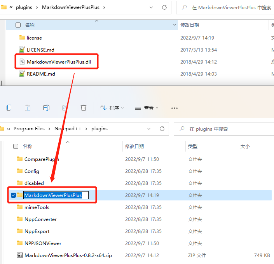Click plugins breadcrumb in lower address bar
This screenshot has height=264, width=274.
click(99, 129)
